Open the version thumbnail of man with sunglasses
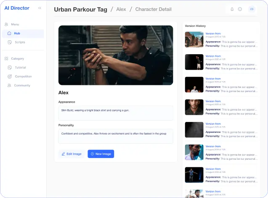Viewport: 268px width, 198px height. 194,84
